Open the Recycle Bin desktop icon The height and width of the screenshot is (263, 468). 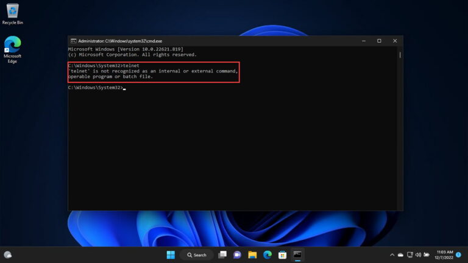[12, 13]
